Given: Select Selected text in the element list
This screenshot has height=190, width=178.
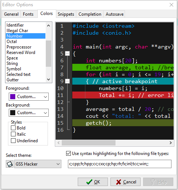Looking at the screenshot, I should click(26, 74).
